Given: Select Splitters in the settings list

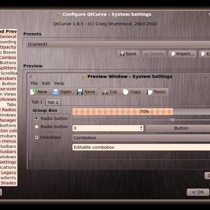Looking at the screenshot, I should click(x=8, y=68).
